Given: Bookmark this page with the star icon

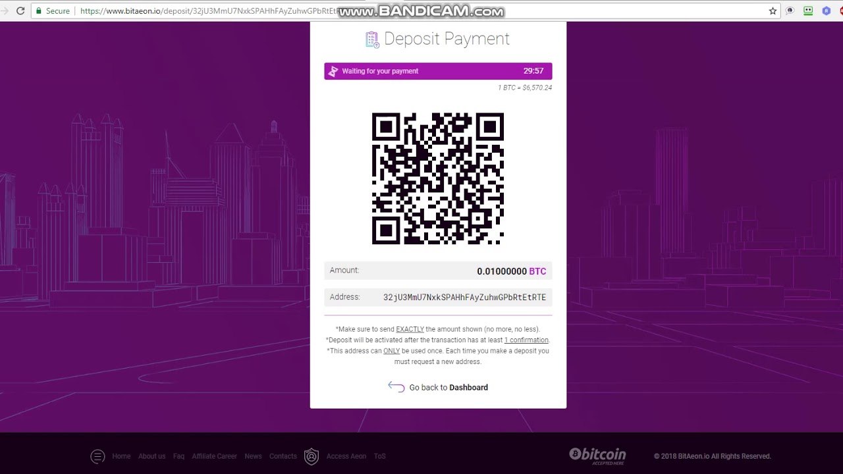Looking at the screenshot, I should 773,11.
